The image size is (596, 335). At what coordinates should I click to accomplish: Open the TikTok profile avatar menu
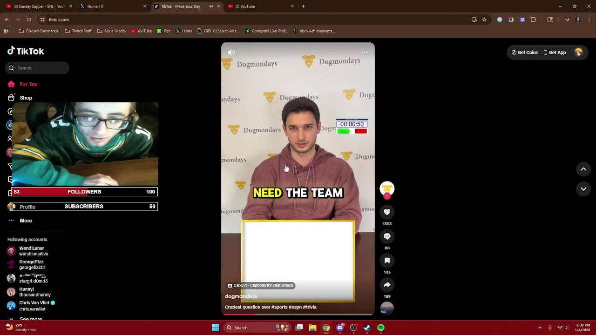[x=579, y=53]
